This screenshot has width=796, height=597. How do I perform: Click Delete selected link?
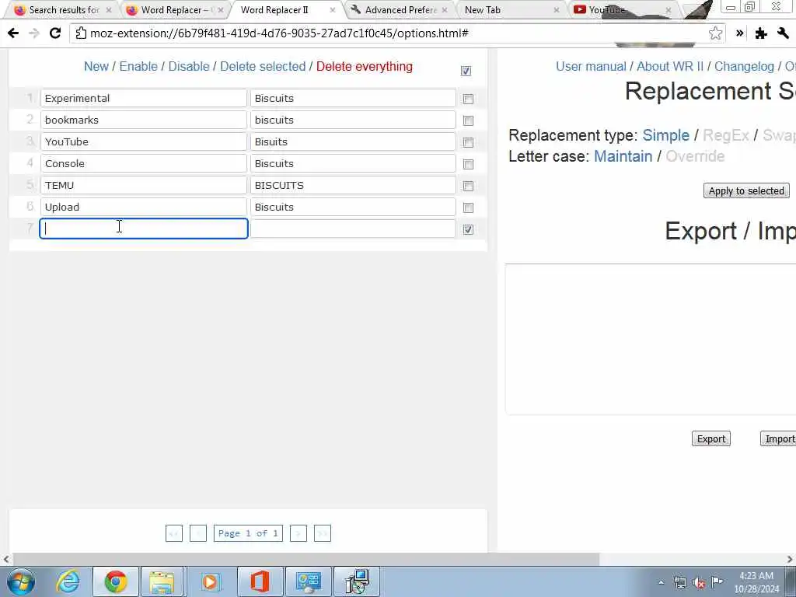263,67
